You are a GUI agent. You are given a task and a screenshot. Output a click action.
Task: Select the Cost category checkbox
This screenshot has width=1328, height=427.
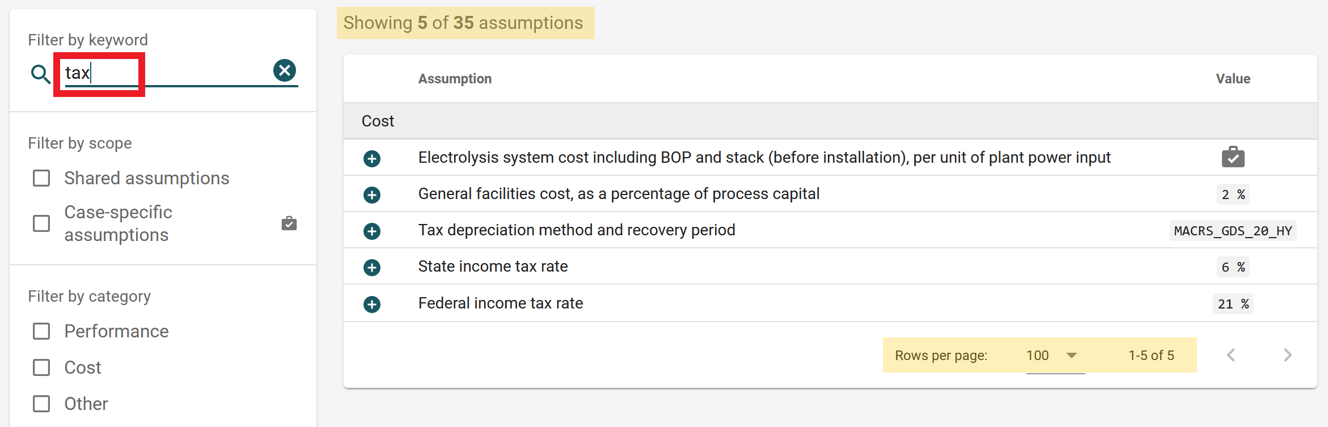point(41,367)
